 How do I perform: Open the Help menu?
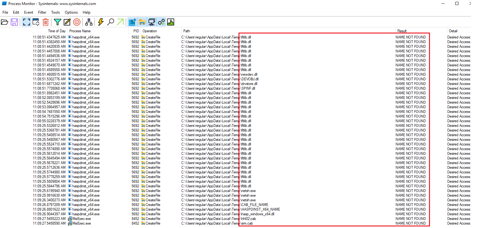pyautogui.click(x=87, y=12)
